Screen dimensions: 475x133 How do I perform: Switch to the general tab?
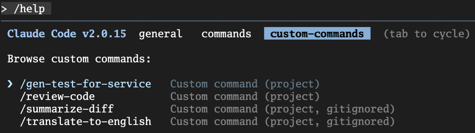(x=161, y=34)
